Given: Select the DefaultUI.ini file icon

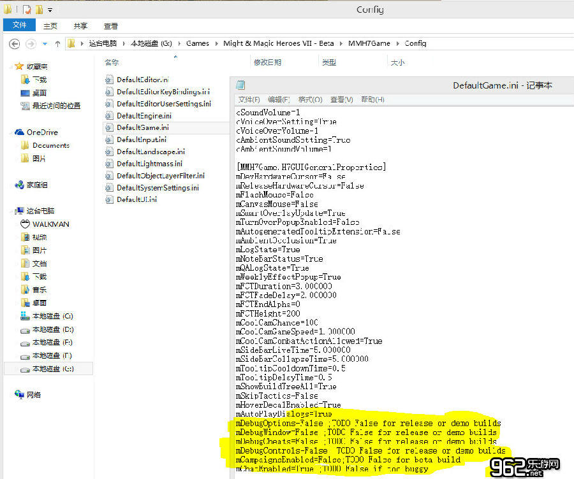Looking at the screenshot, I should pyautogui.click(x=109, y=199).
